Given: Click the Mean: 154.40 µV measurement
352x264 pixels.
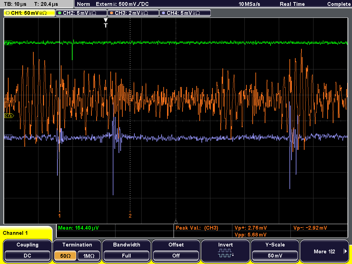Looking at the screenshot, I should tap(78, 228).
